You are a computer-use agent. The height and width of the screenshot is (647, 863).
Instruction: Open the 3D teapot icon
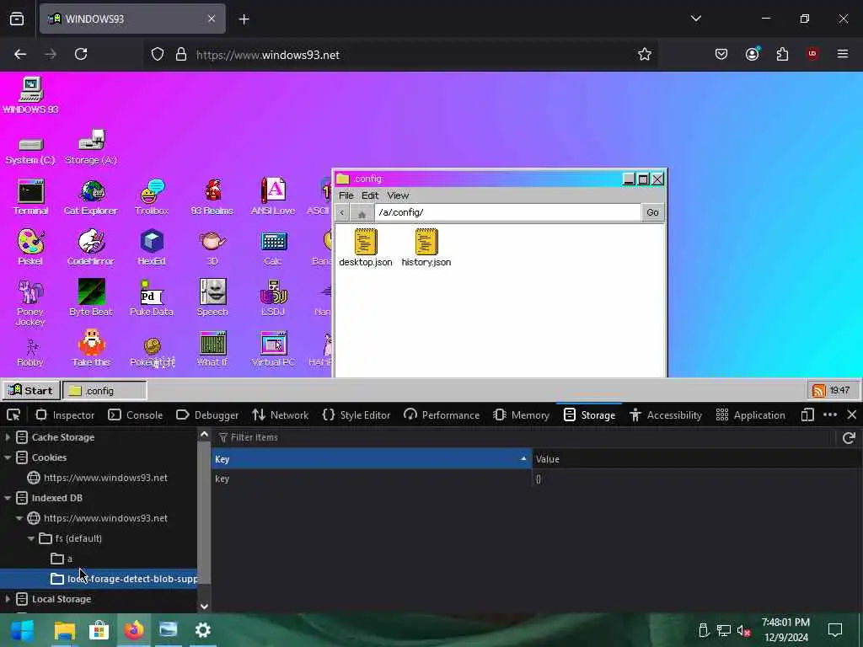[212, 247]
